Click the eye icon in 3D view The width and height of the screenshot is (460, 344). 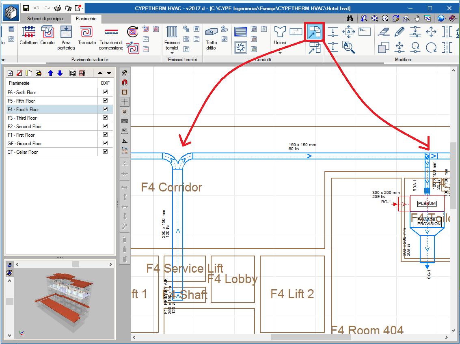click(9, 273)
